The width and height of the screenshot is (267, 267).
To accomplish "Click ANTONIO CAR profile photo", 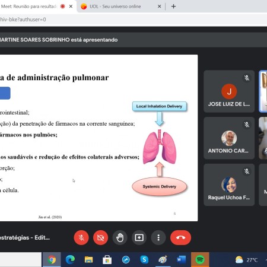I will pyautogui.click(x=229, y=138).
